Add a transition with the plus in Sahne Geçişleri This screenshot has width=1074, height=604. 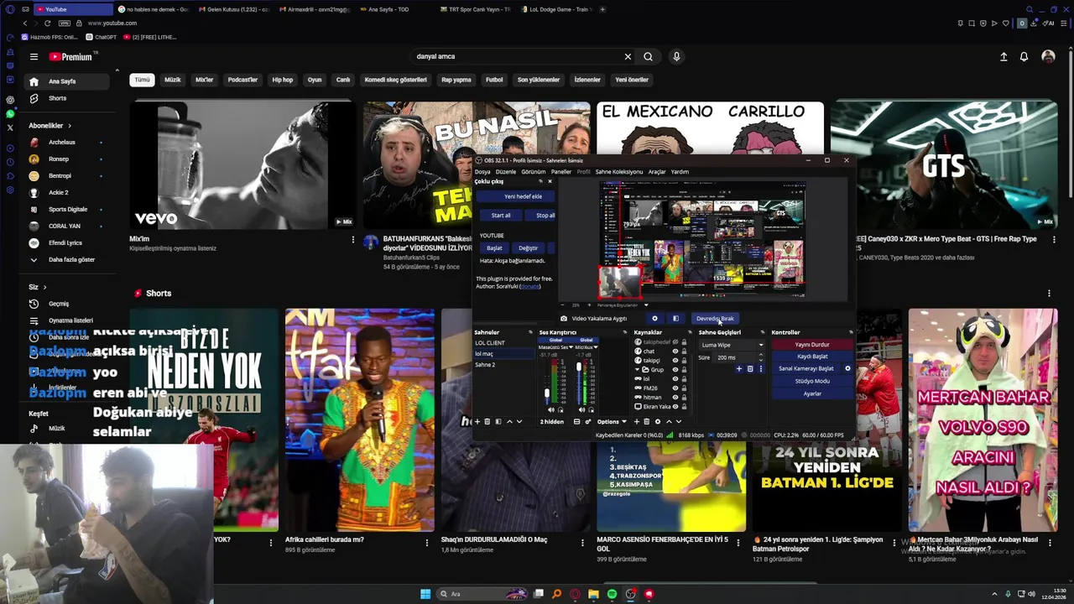[x=739, y=368]
